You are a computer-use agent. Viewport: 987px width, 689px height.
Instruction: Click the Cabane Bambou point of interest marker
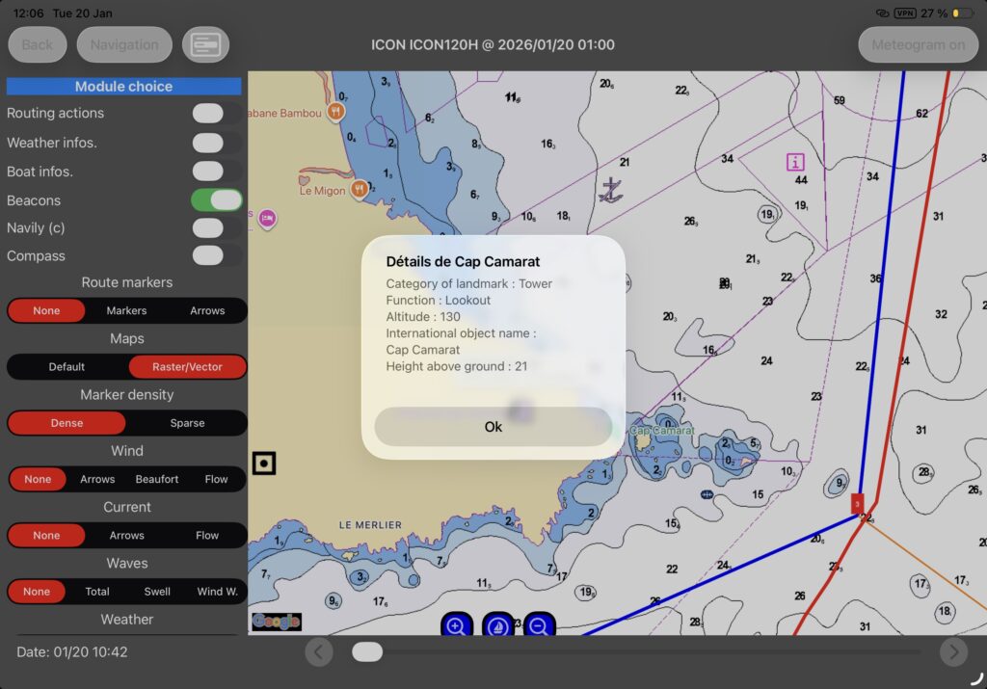[x=336, y=110]
